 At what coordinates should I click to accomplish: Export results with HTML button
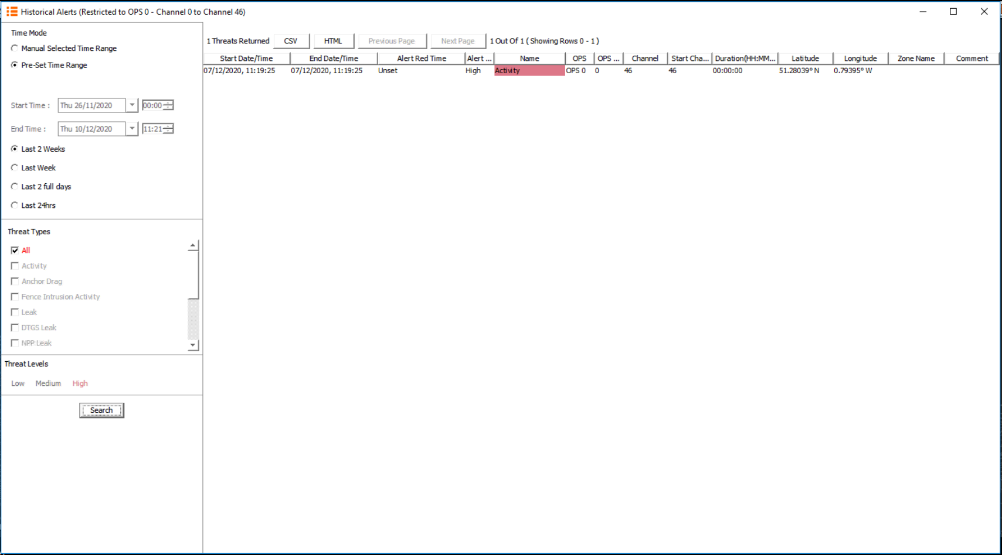pos(333,41)
